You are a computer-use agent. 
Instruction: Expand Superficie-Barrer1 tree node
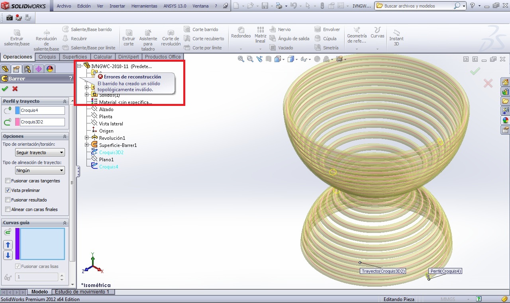86,145
